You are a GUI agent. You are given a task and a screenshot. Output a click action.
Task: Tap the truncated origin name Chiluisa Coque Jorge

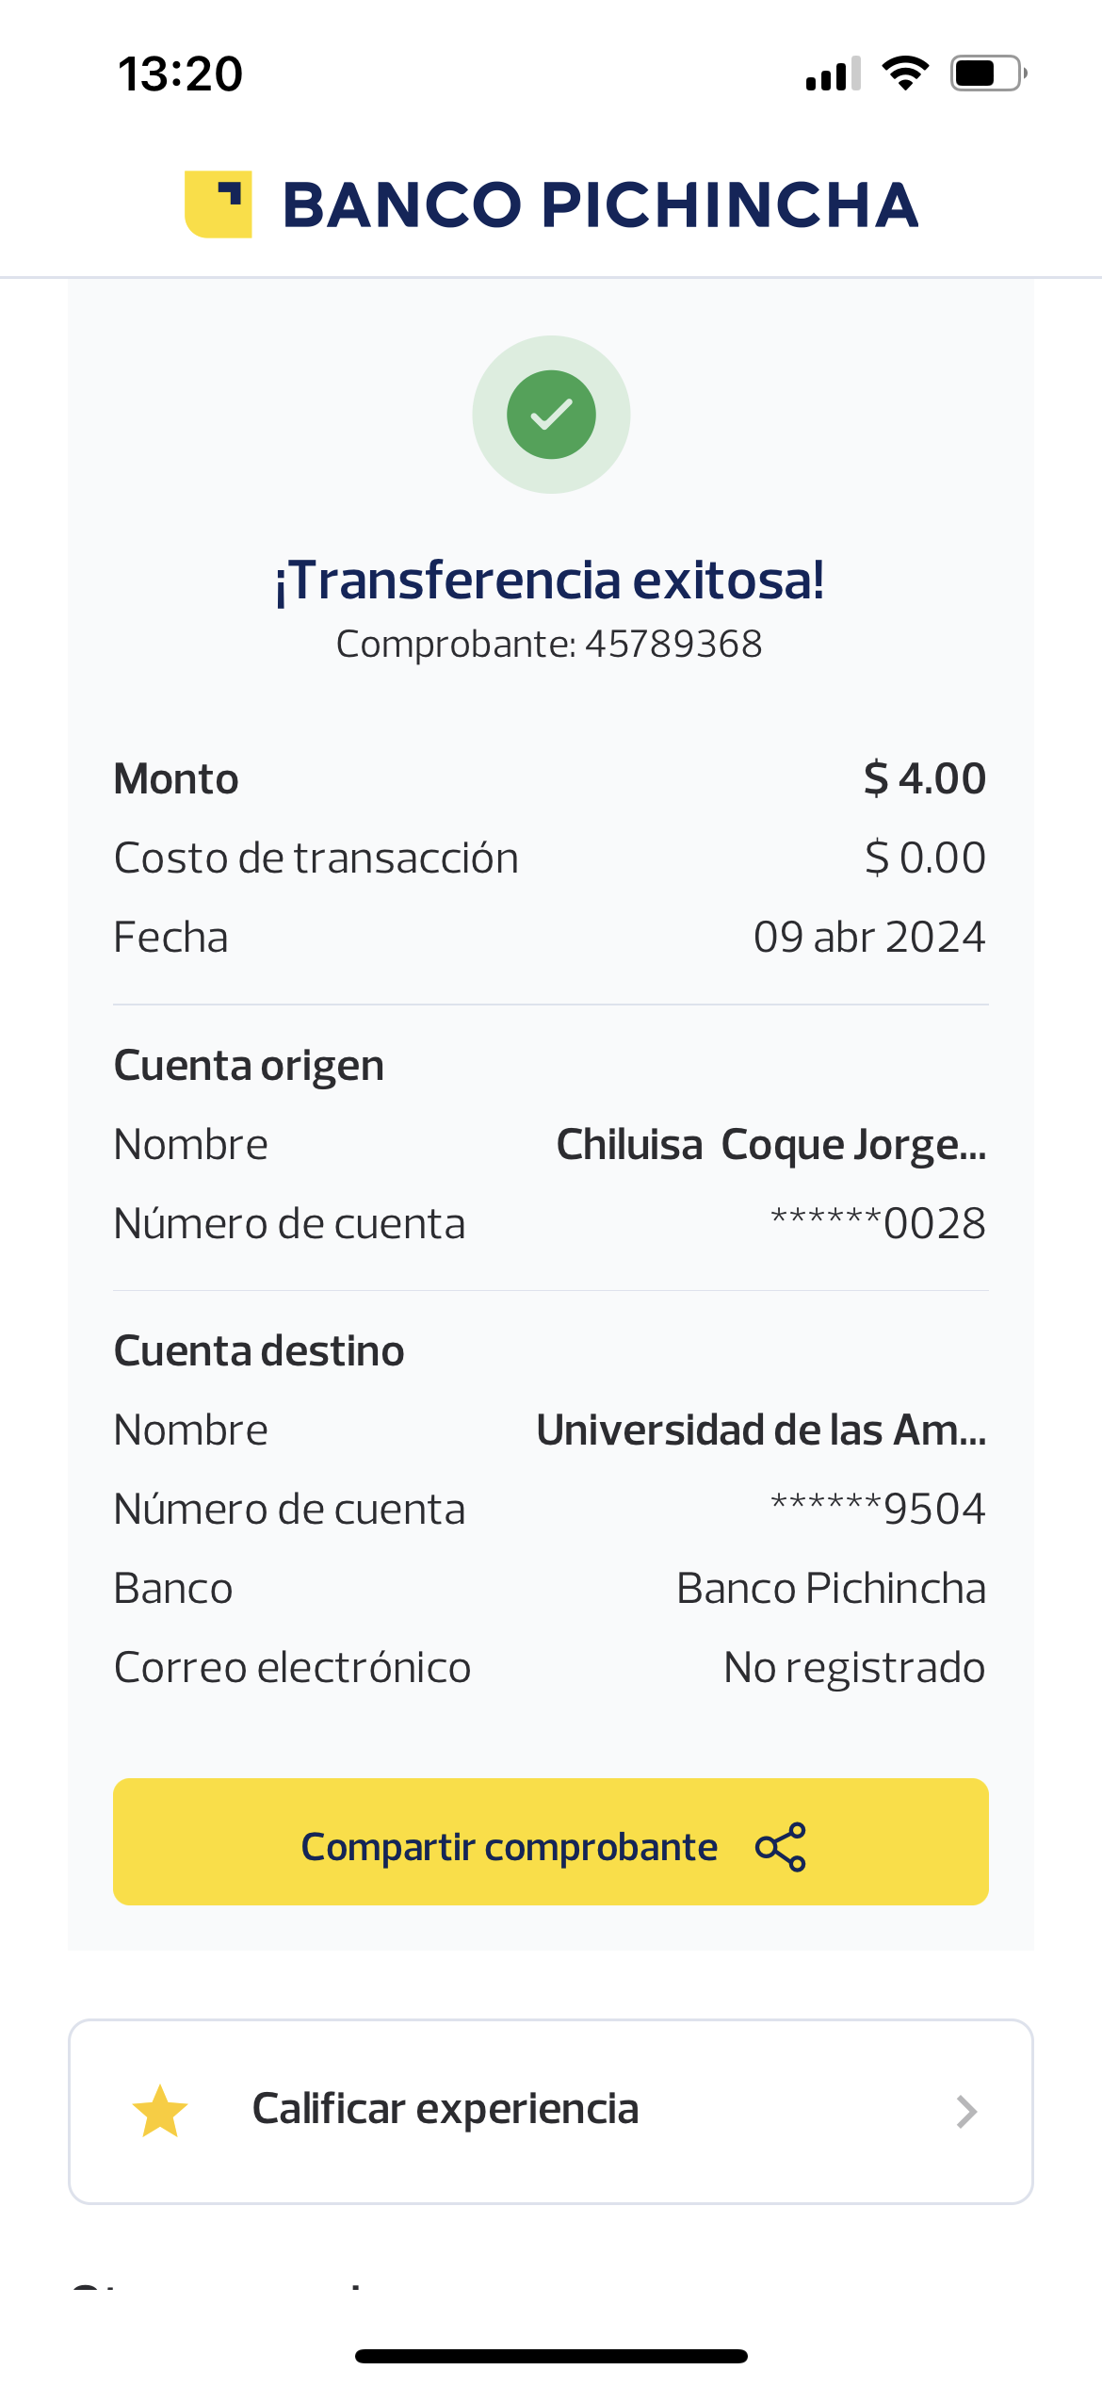(770, 1145)
